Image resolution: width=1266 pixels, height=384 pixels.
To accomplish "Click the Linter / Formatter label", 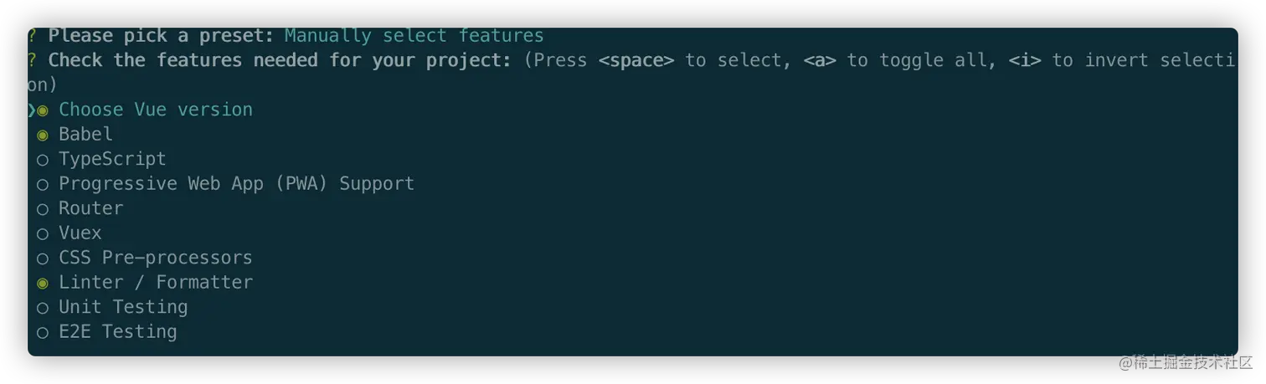I will pyautogui.click(x=155, y=282).
